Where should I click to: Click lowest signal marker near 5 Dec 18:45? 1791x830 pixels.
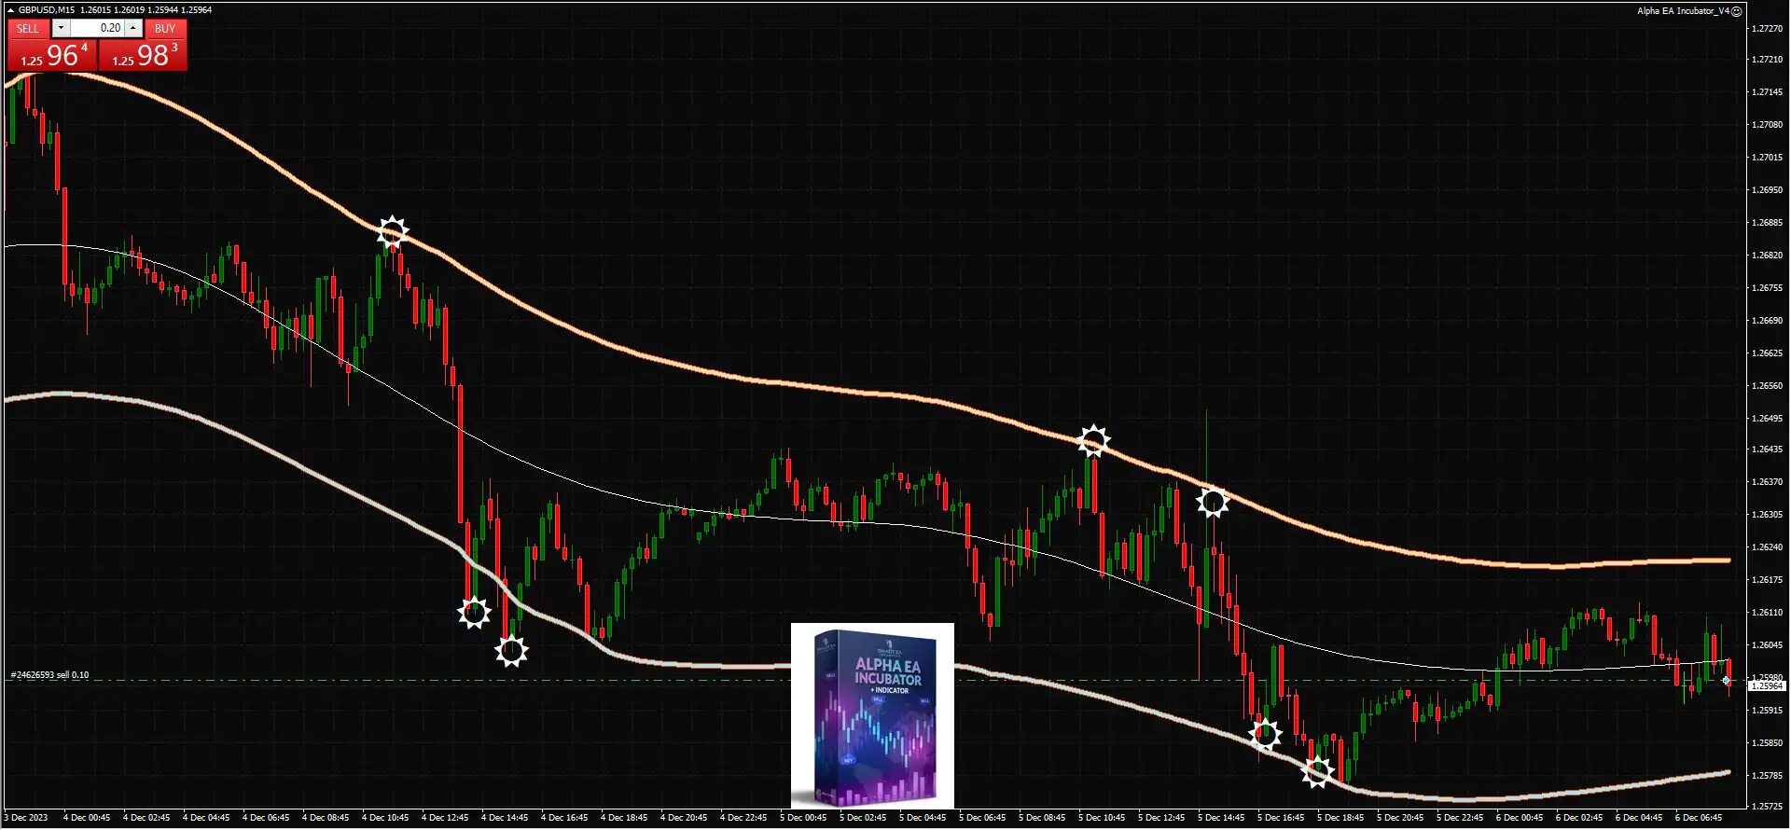click(1318, 772)
